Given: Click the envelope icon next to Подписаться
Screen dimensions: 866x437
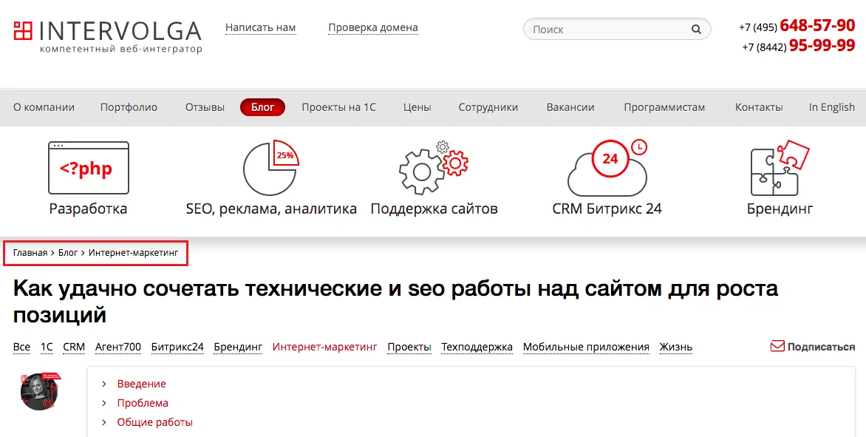Looking at the screenshot, I should [777, 346].
